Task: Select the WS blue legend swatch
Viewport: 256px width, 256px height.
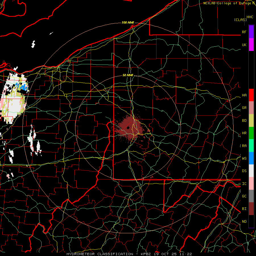Action: [x=251, y=158]
